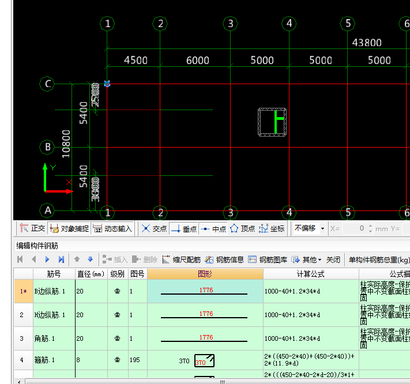Click axis bubble C on the left

click(47, 84)
